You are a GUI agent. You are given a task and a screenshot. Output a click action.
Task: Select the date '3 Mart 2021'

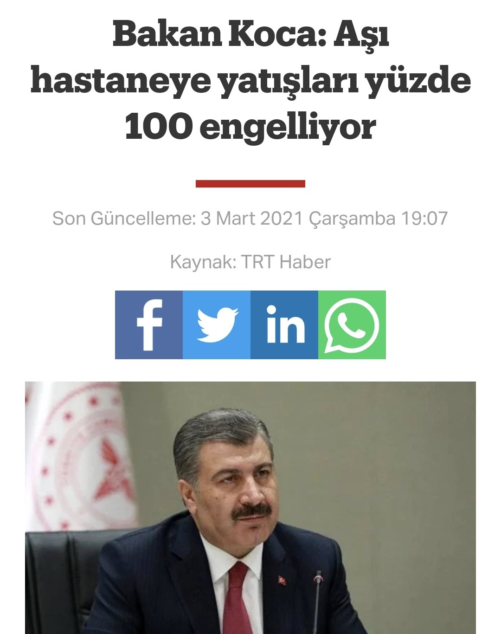pos(252,218)
